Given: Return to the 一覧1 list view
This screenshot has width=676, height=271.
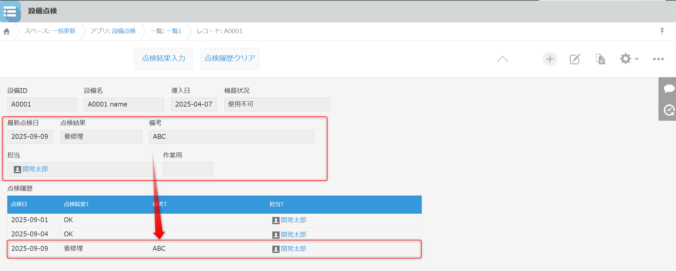Looking at the screenshot, I should [x=174, y=31].
